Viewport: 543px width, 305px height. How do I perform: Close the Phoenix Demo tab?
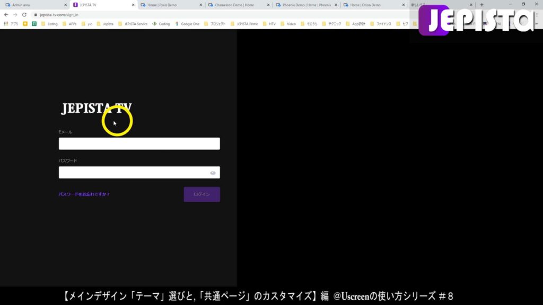(336, 5)
